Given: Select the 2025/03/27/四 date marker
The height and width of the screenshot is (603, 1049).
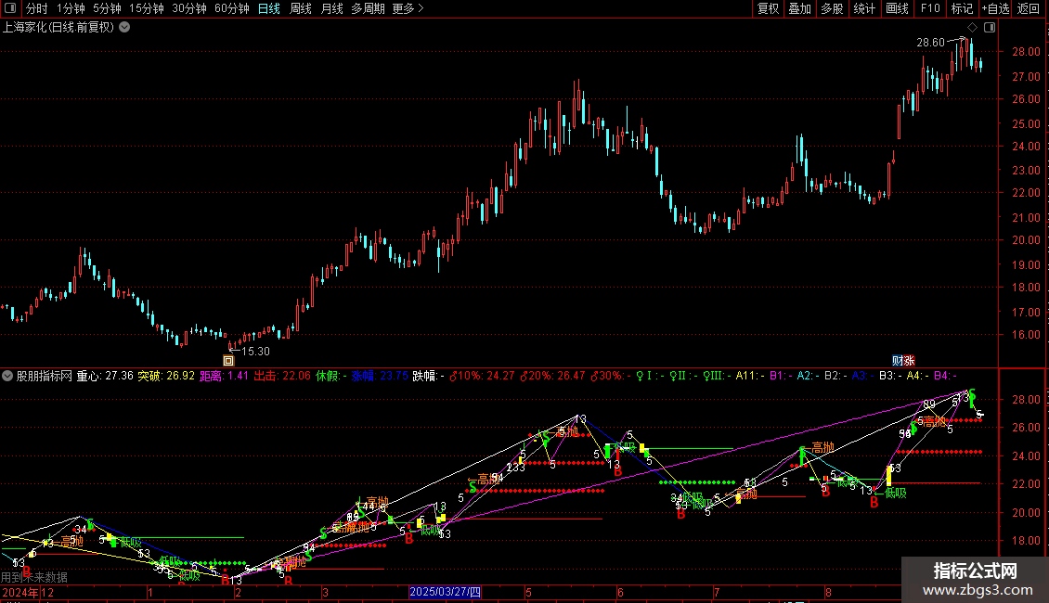Looking at the screenshot, I should pos(445,592).
